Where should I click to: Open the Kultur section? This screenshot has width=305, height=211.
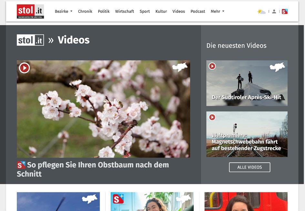click(161, 12)
